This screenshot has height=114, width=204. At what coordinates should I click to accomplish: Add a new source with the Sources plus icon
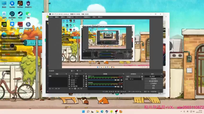(x=69, y=89)
